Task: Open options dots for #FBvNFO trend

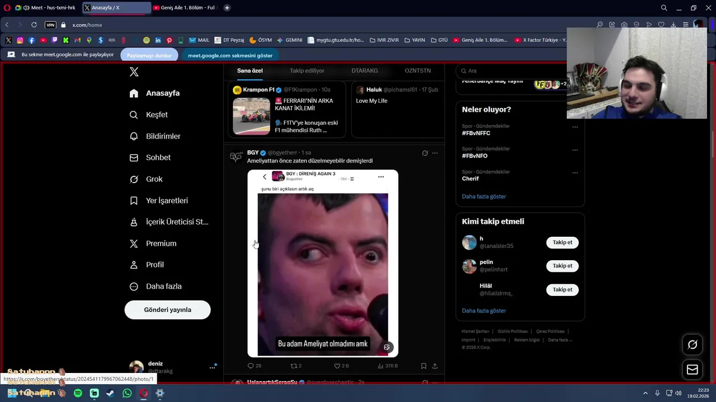Action: point(575,150)
